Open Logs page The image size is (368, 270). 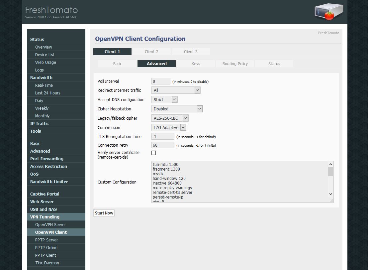coord(56,70)
